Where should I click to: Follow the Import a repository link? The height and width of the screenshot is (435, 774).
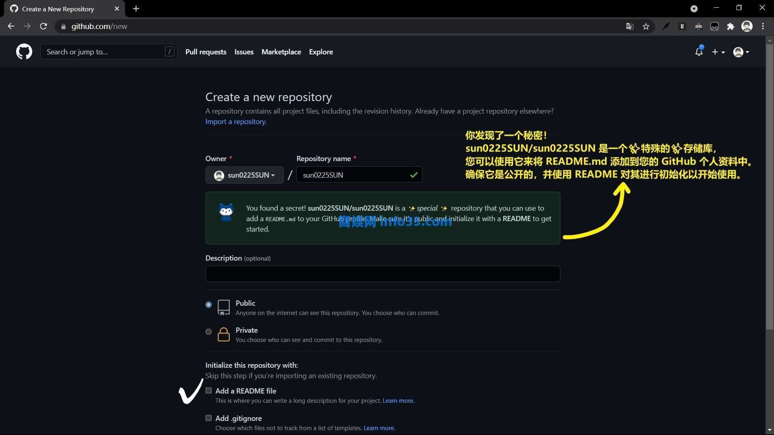tap(236, 122)
